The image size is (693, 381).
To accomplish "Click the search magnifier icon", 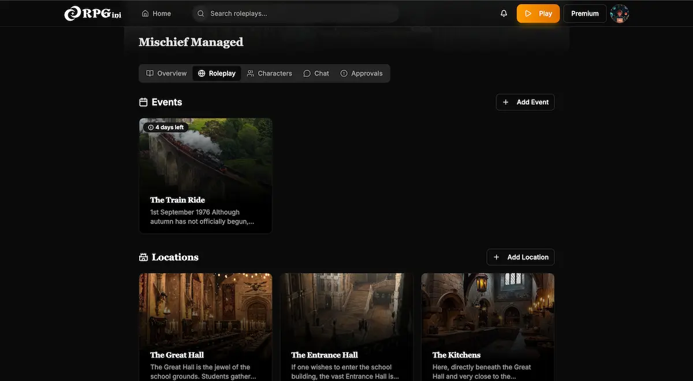I will [x=201, y=13].
